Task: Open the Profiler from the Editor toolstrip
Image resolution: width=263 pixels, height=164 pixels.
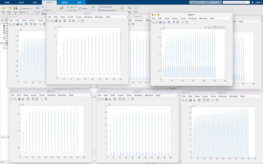Action: [x=83, y=8]
